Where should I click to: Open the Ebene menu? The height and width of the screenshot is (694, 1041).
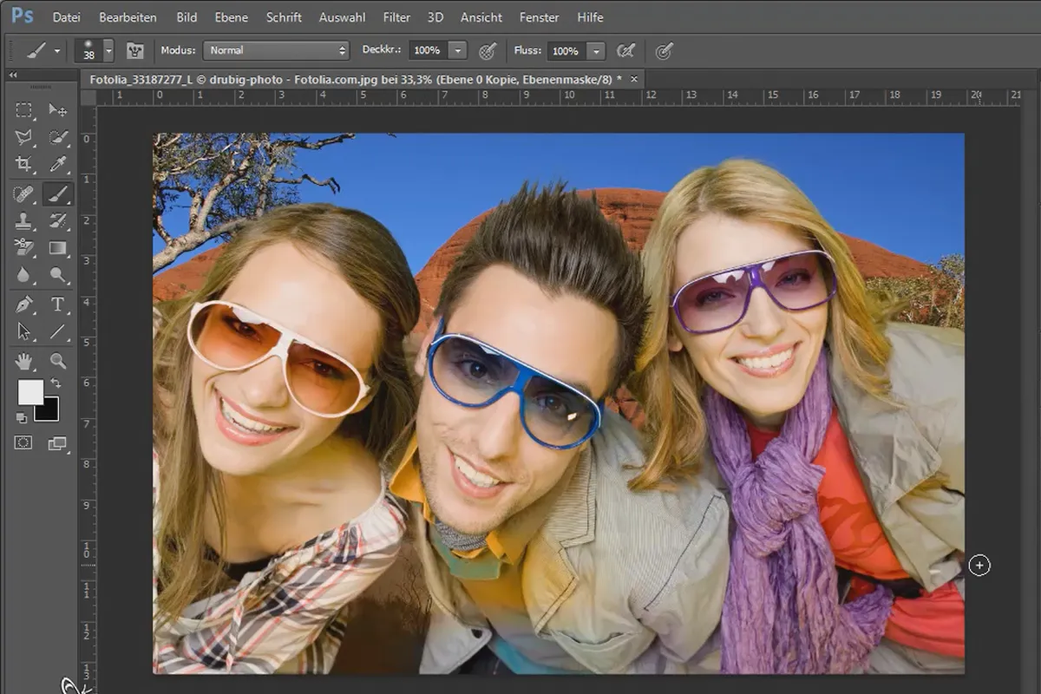pos(231,17)
